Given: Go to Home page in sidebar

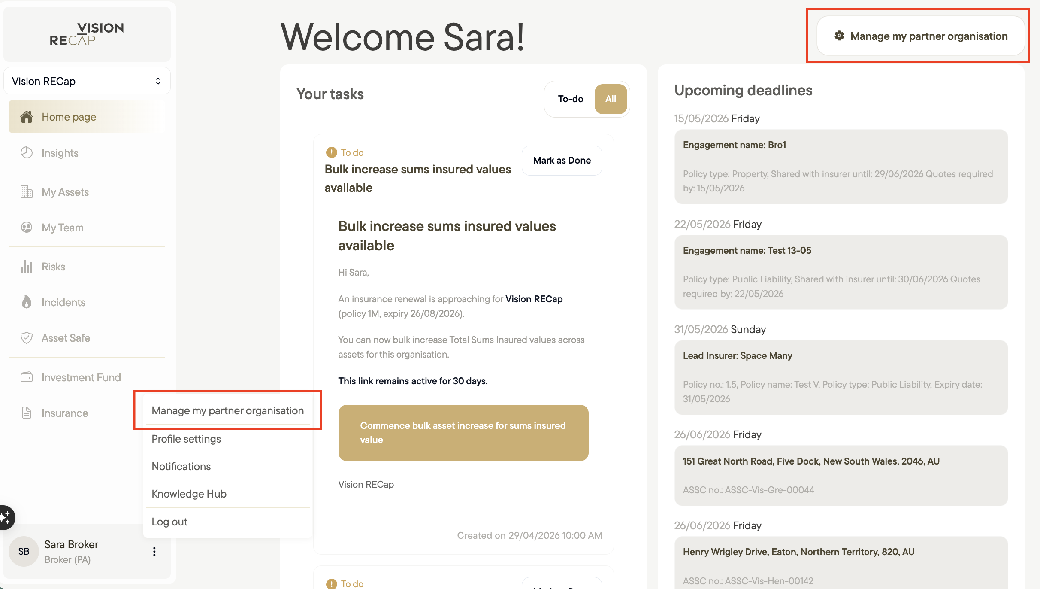Looking at the screenshot, I should pos(87,117).
